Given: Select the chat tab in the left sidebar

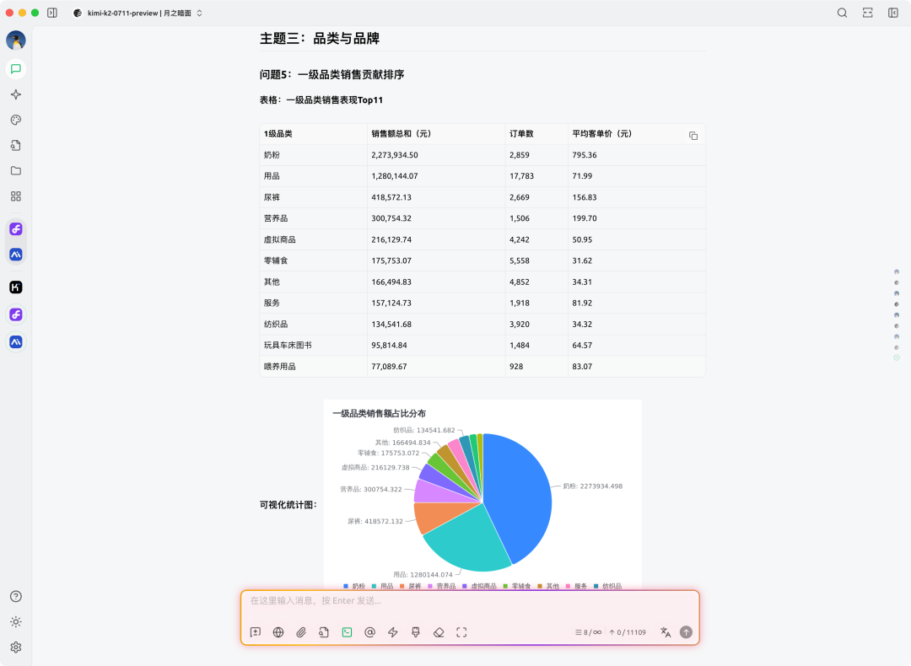Looking at the screenshot, I should pos(15,70).
